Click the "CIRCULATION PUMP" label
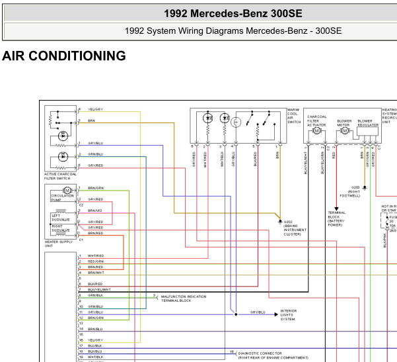The height and width of the screenshot is (362, 397). click(62, 198)
